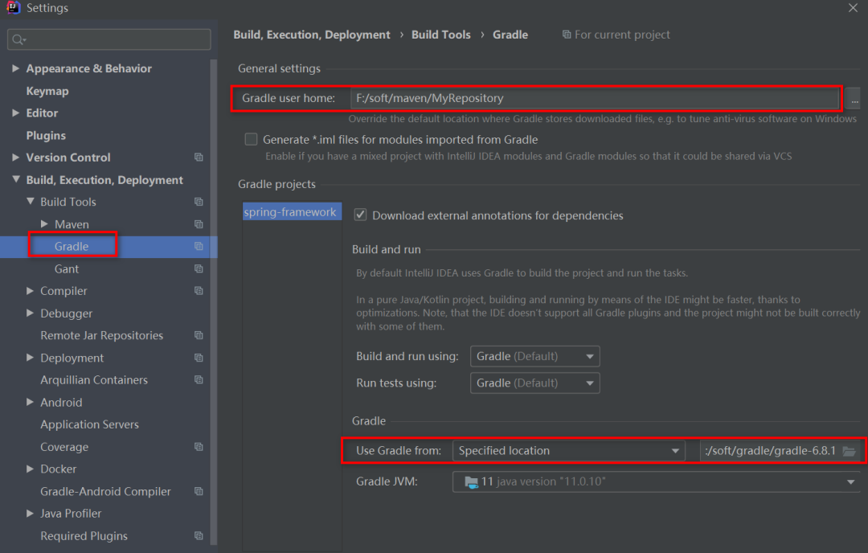Viewport: 868px width, 553px height.
Task: Uncheck Download external annotations for dependencies
Action: pyautogui.click(x=360, y=215)
